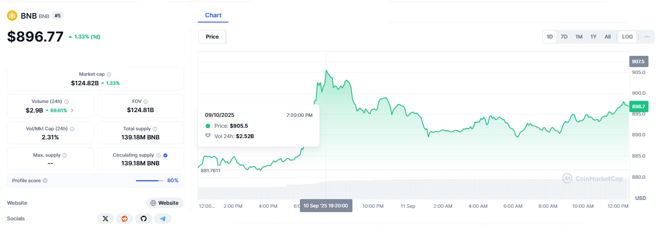
Task: Click the $896.77 current price
Action: [x=35, y=36]
